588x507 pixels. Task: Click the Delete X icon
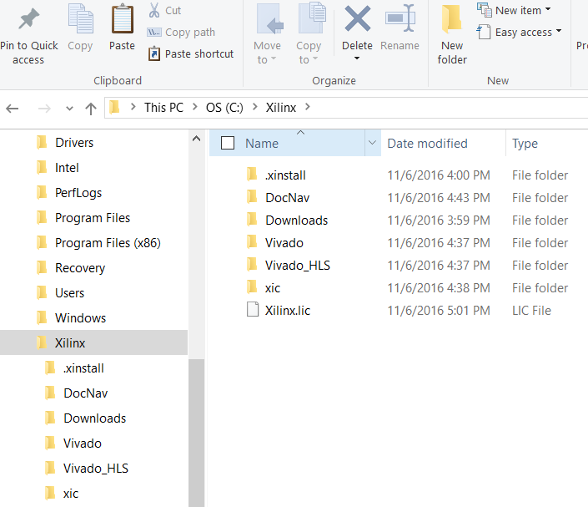tap(357, 18)
